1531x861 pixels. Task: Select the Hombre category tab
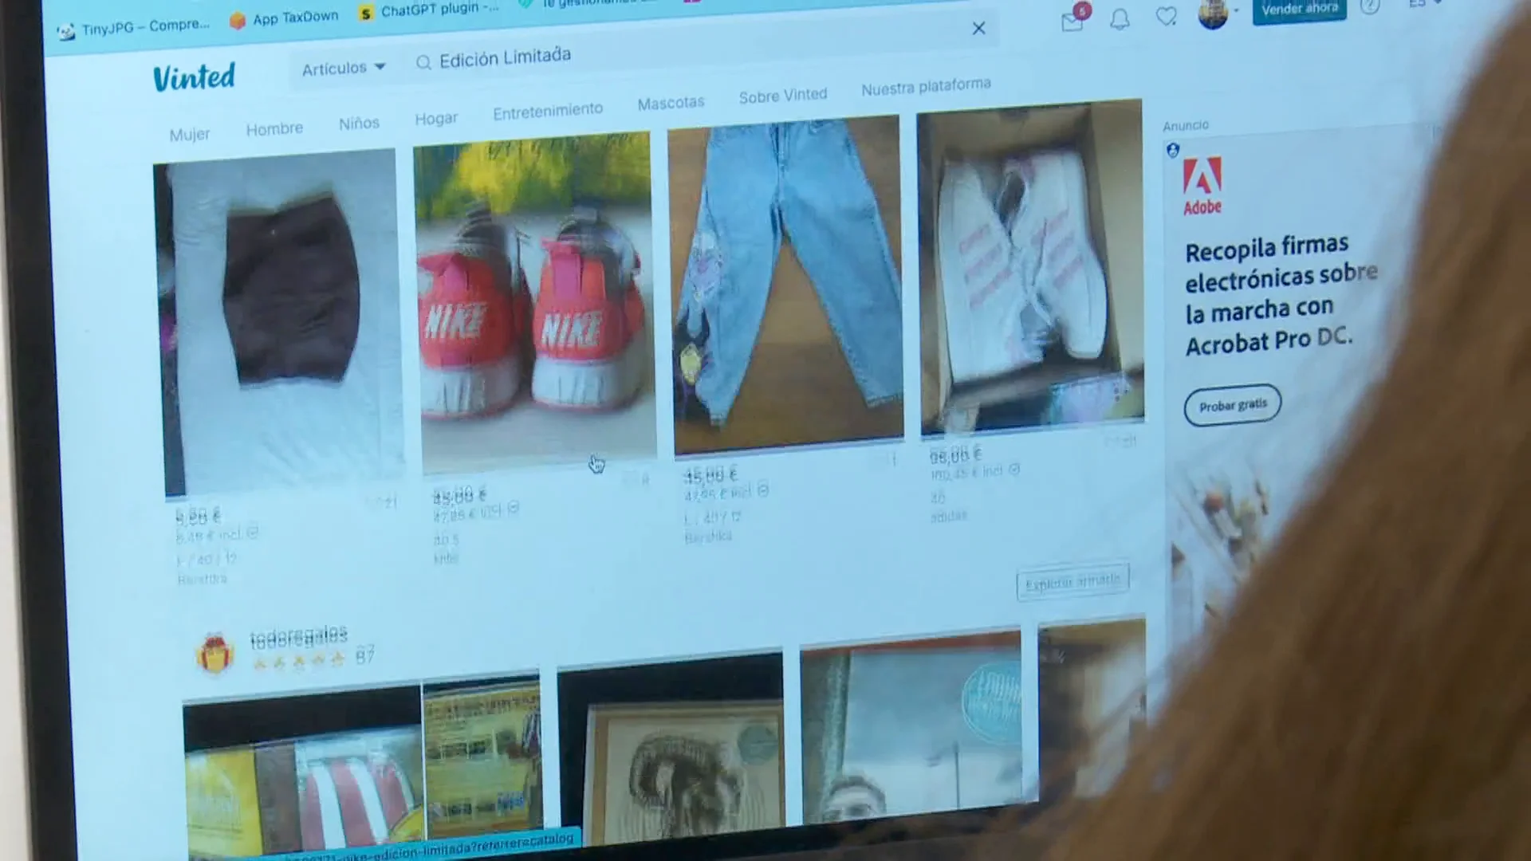[x=274, y=128]
